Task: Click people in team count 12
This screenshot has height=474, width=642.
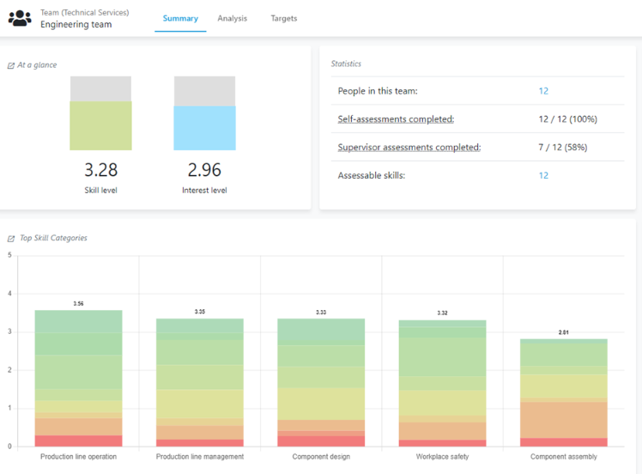Action: click(543, 91)
